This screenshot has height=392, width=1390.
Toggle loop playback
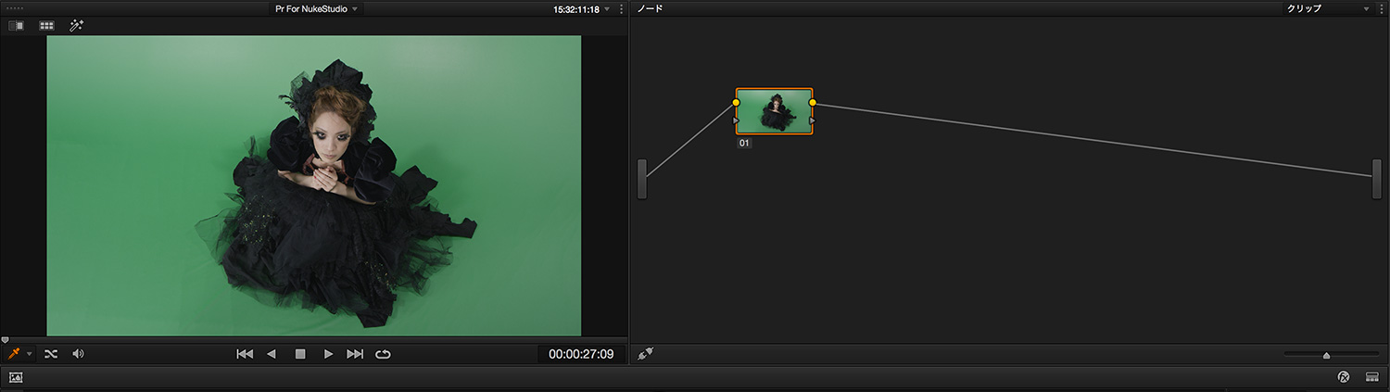383,354
